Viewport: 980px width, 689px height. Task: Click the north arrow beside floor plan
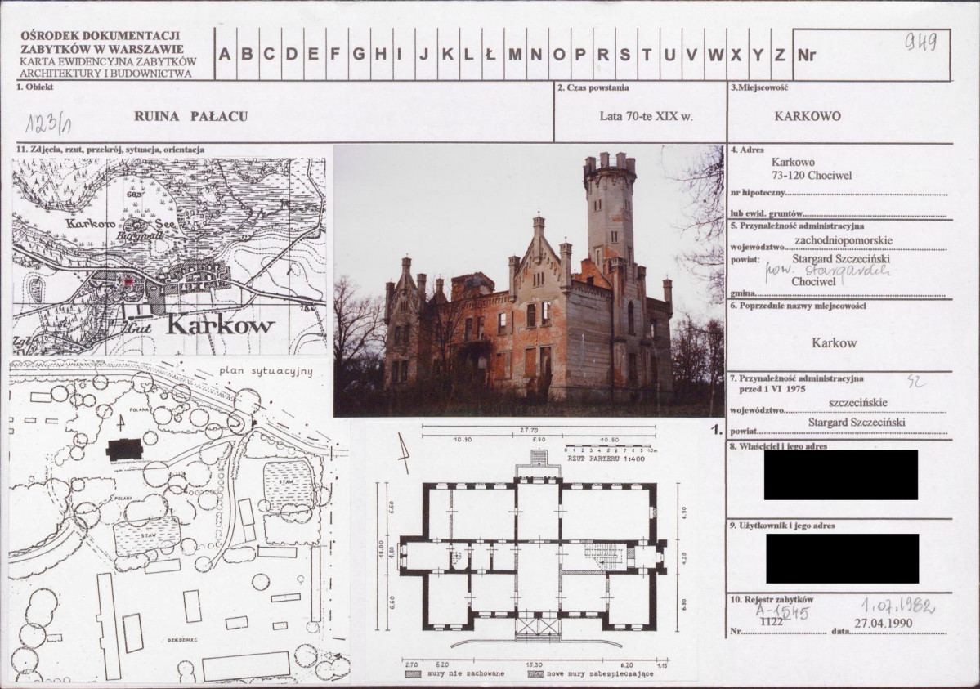coord(404,454)
